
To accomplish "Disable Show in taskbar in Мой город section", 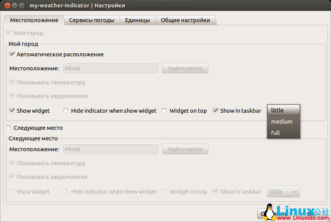I will tap(216, 111).
